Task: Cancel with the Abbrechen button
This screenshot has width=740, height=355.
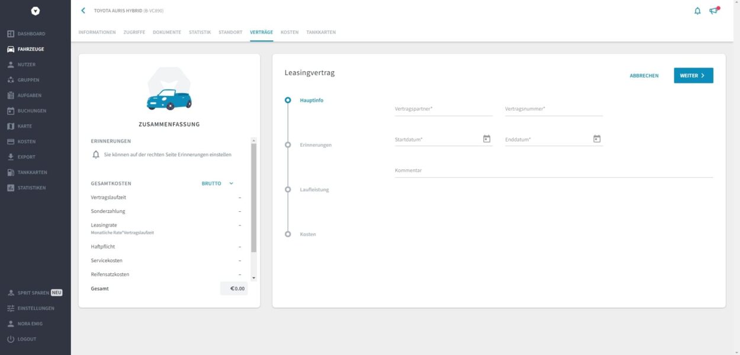Action: [x=644, y=75]
